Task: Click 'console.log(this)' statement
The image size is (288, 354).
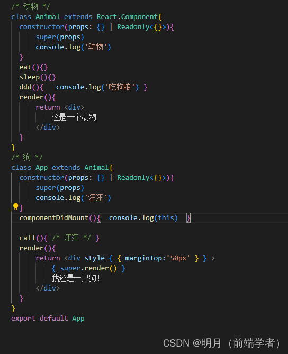Action: [143, 218]
